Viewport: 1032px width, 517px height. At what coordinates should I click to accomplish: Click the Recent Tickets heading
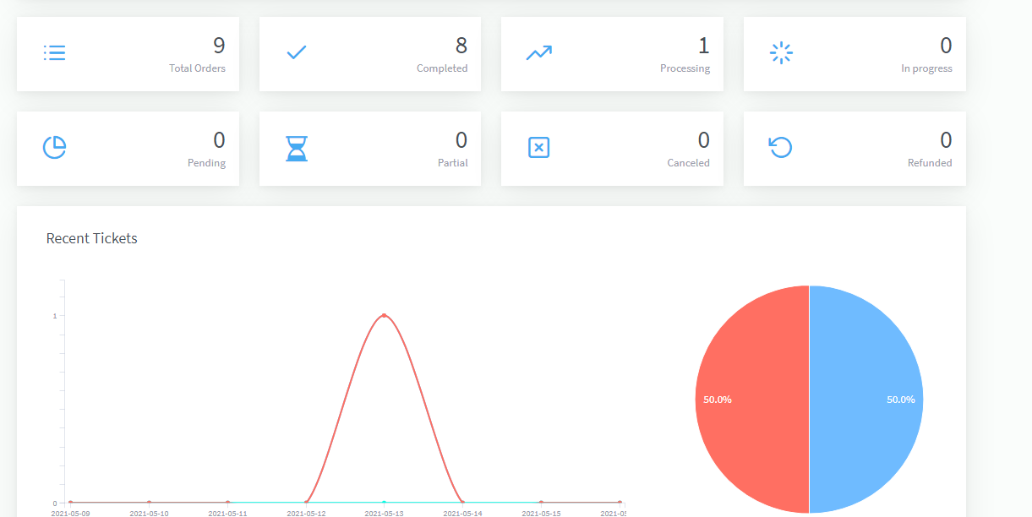tap(91, 238)
